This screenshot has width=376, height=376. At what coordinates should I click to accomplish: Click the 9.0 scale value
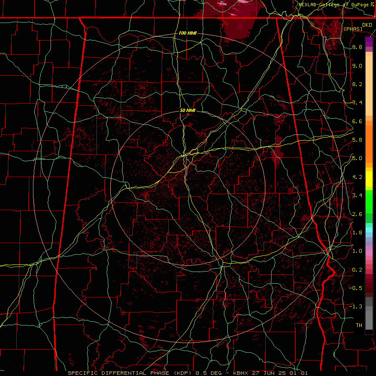coord(357,66)
